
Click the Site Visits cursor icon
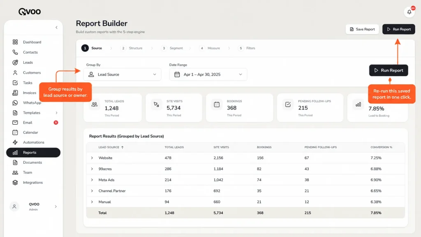pyautogui.click(x=156, y=105)
